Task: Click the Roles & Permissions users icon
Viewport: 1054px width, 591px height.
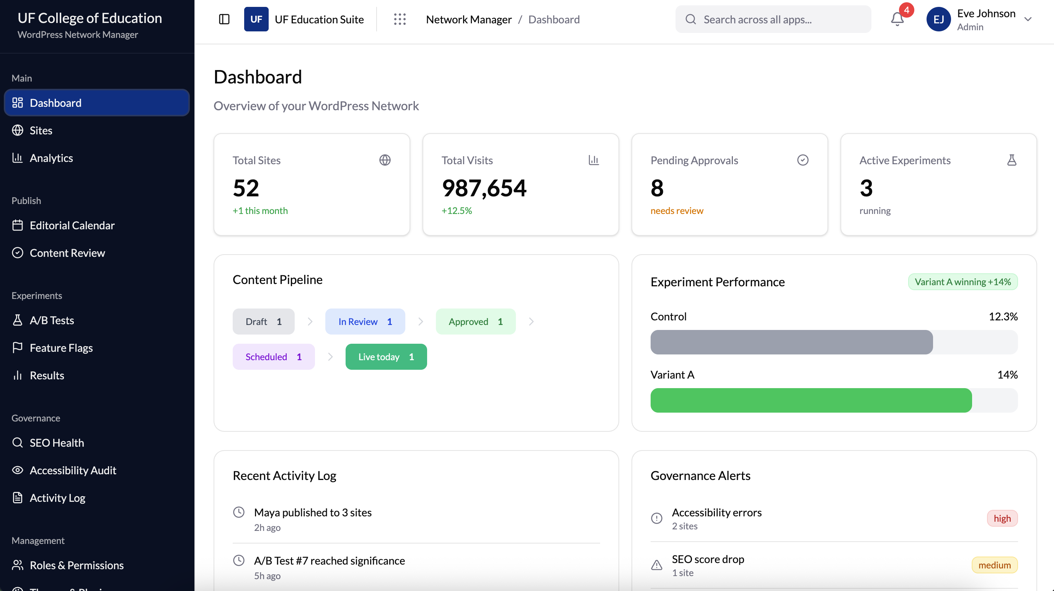Action: [x=18, y=565]
